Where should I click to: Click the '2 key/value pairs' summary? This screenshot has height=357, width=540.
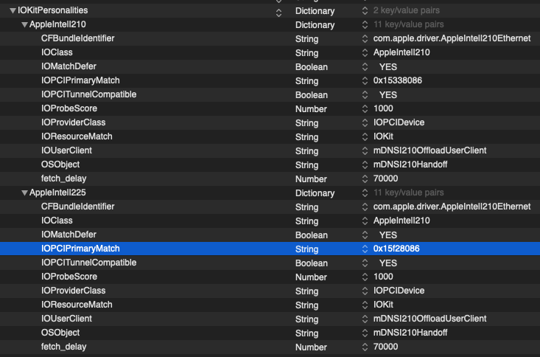407,10
